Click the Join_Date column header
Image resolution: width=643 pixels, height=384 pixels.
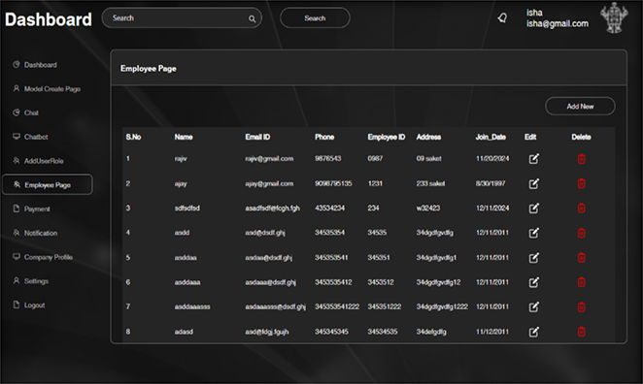[x=491, y=137]
